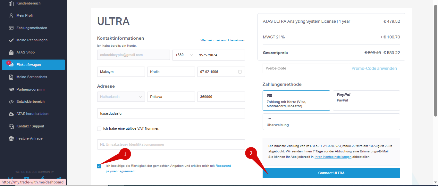Focus the street address field fsgasdgdasfg
This screenshot has width=438, height=186.
pos(171,113)
